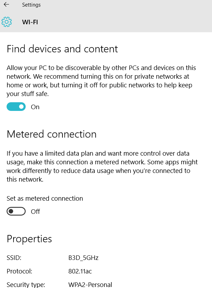Click the Protocol field label
Viewport: 212px width, 288px height.
pyautogui.click(x=19, y=271)
